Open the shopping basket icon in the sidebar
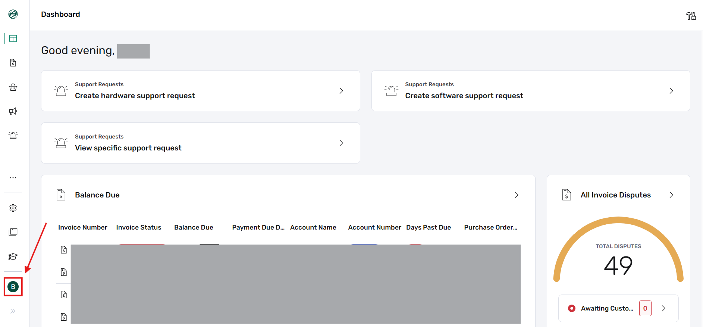 coord(13,87)
